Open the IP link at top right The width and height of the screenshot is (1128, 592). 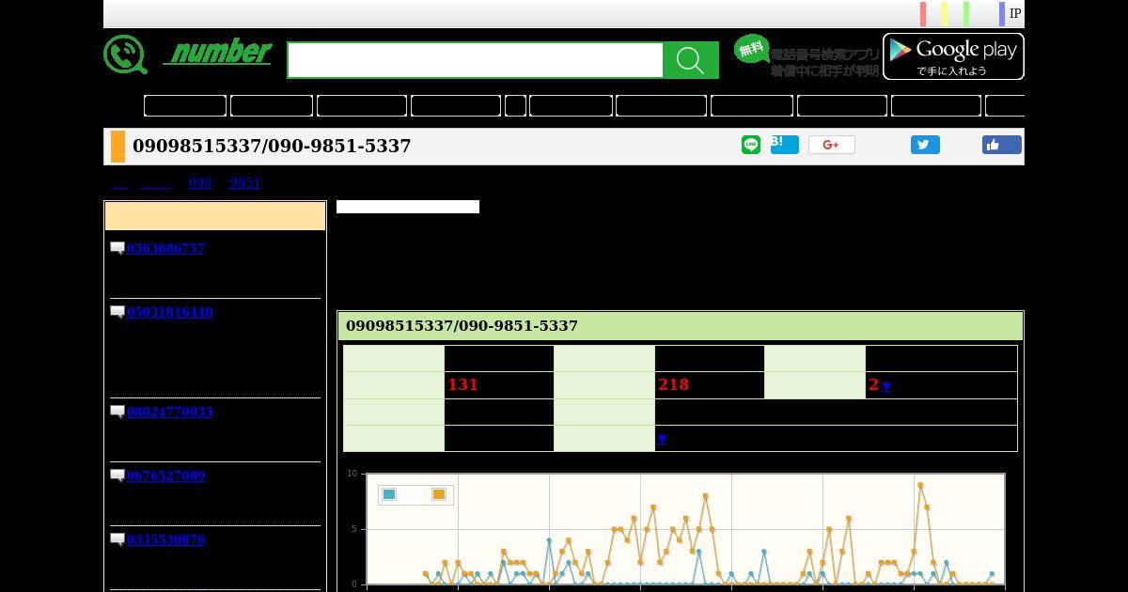(x=1015, y=14)
